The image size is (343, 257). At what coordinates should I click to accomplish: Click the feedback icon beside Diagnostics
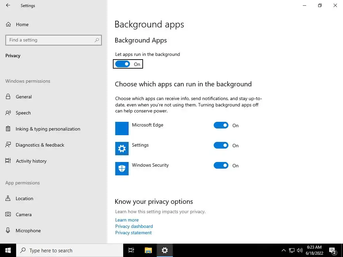tap(8, 145)
